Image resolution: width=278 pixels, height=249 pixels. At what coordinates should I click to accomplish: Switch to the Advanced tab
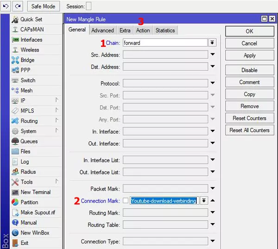tap(102, 31)
